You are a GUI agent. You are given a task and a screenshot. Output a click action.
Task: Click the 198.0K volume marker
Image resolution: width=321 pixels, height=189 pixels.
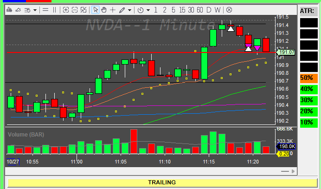[x=286, y=146]
